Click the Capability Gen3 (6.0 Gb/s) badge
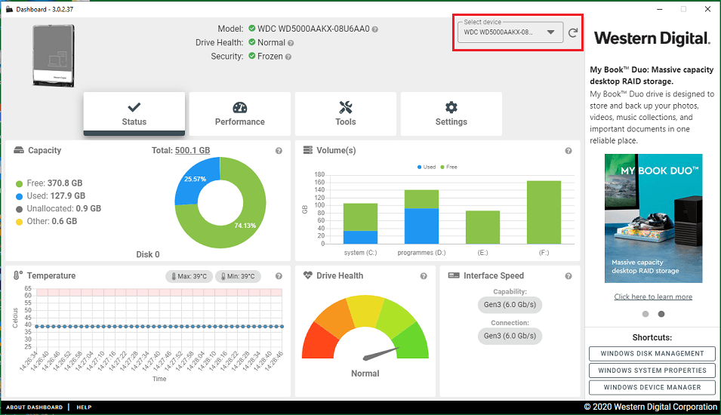This screenshot has width=721, height=415. point(510,305)
